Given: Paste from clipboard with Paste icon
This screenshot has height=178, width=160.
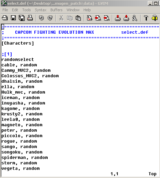Looking at the screenshot, I should (x=78, y=18).
